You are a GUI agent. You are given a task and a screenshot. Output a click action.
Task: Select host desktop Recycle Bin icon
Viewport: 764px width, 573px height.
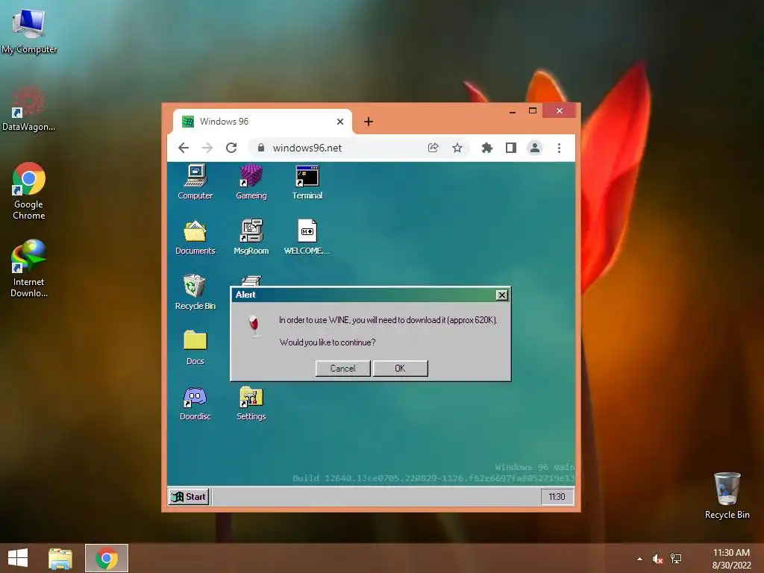click(727, 495)
